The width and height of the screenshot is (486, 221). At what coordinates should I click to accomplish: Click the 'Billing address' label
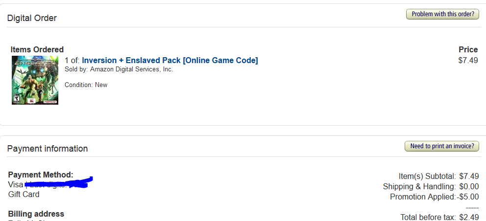[36, 214]
